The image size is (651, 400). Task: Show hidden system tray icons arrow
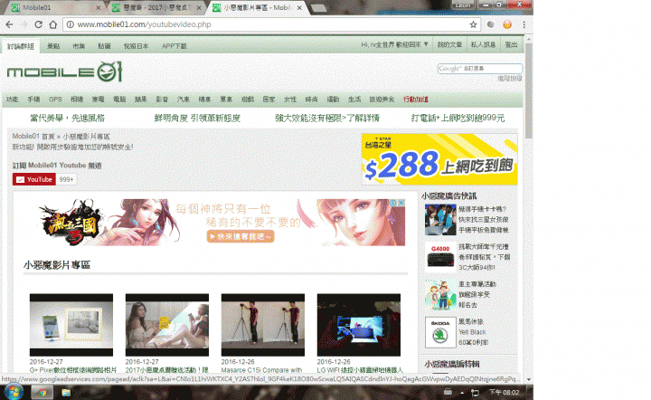point(462,393)
